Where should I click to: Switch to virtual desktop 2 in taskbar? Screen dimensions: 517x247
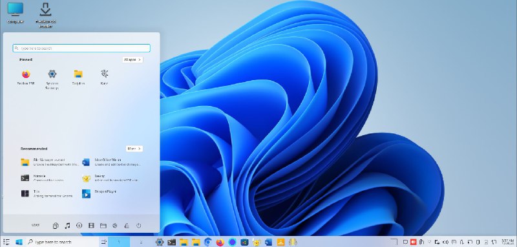141,242
